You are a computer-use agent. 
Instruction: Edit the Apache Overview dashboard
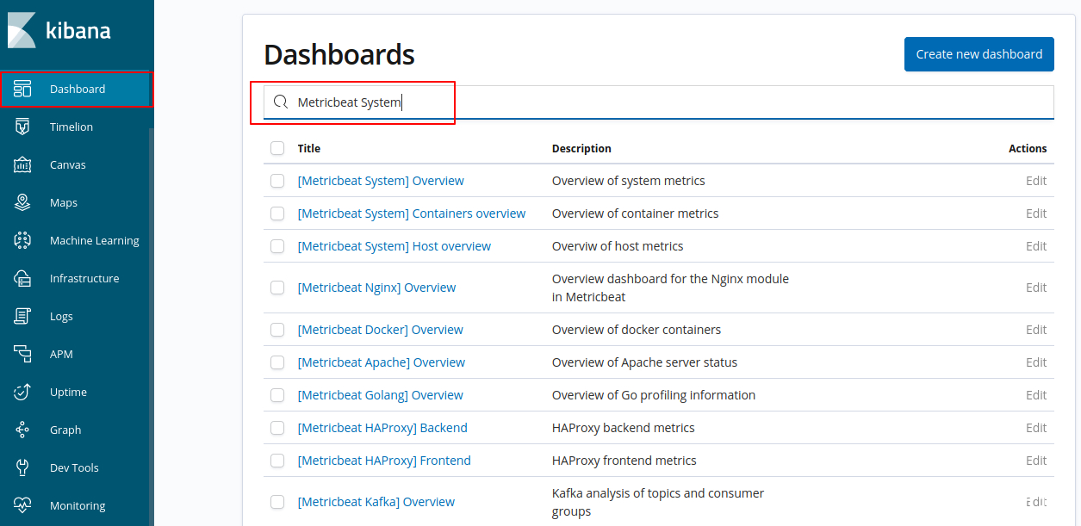[1036, 362]
